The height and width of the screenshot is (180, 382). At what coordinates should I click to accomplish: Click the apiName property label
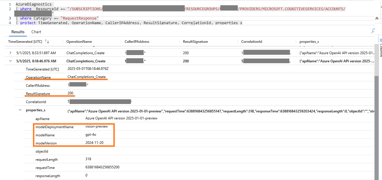click(x=43, y=119)
